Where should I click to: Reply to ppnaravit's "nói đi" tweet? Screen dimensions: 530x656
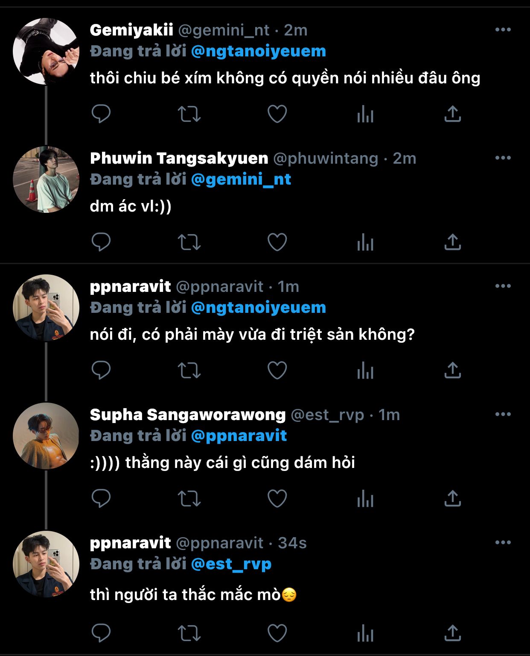click(101, 370)
